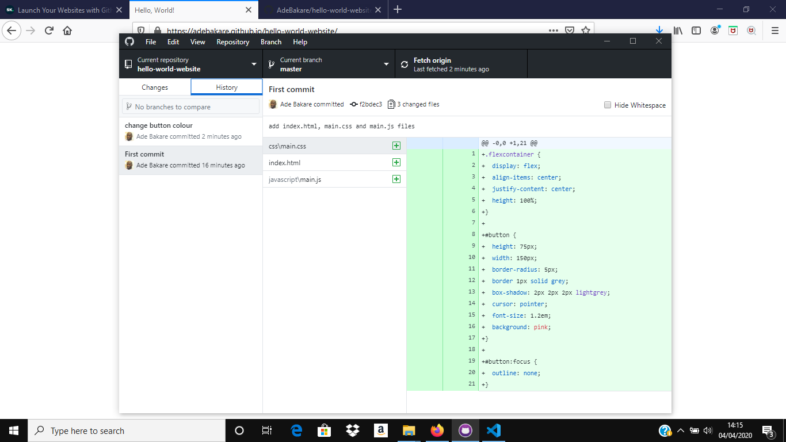The width and height of the screenshot is (786, 442).
Task: Click the author avatar in commit header
Action: pos(273,104)
